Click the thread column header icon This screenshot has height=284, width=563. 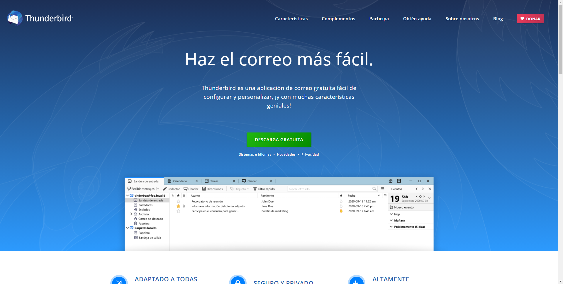click(173, 195)
